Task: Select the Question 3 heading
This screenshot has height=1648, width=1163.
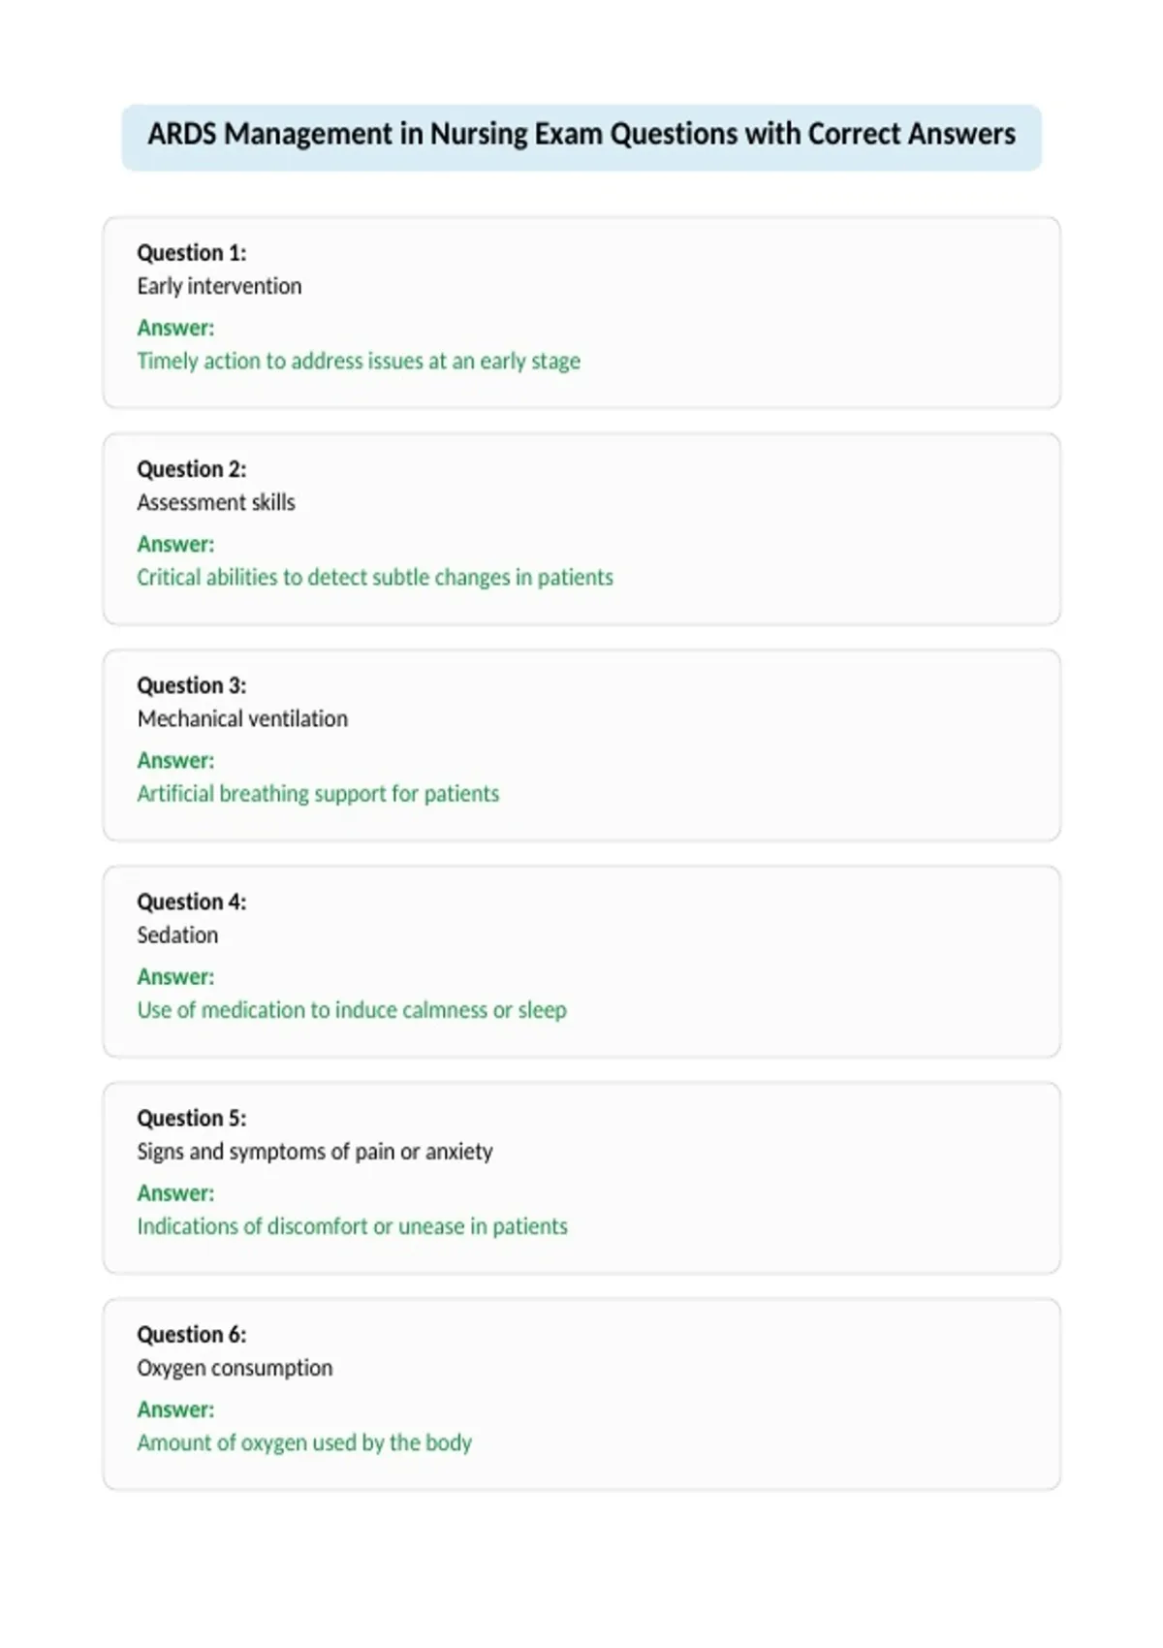Action: point(192,685)
